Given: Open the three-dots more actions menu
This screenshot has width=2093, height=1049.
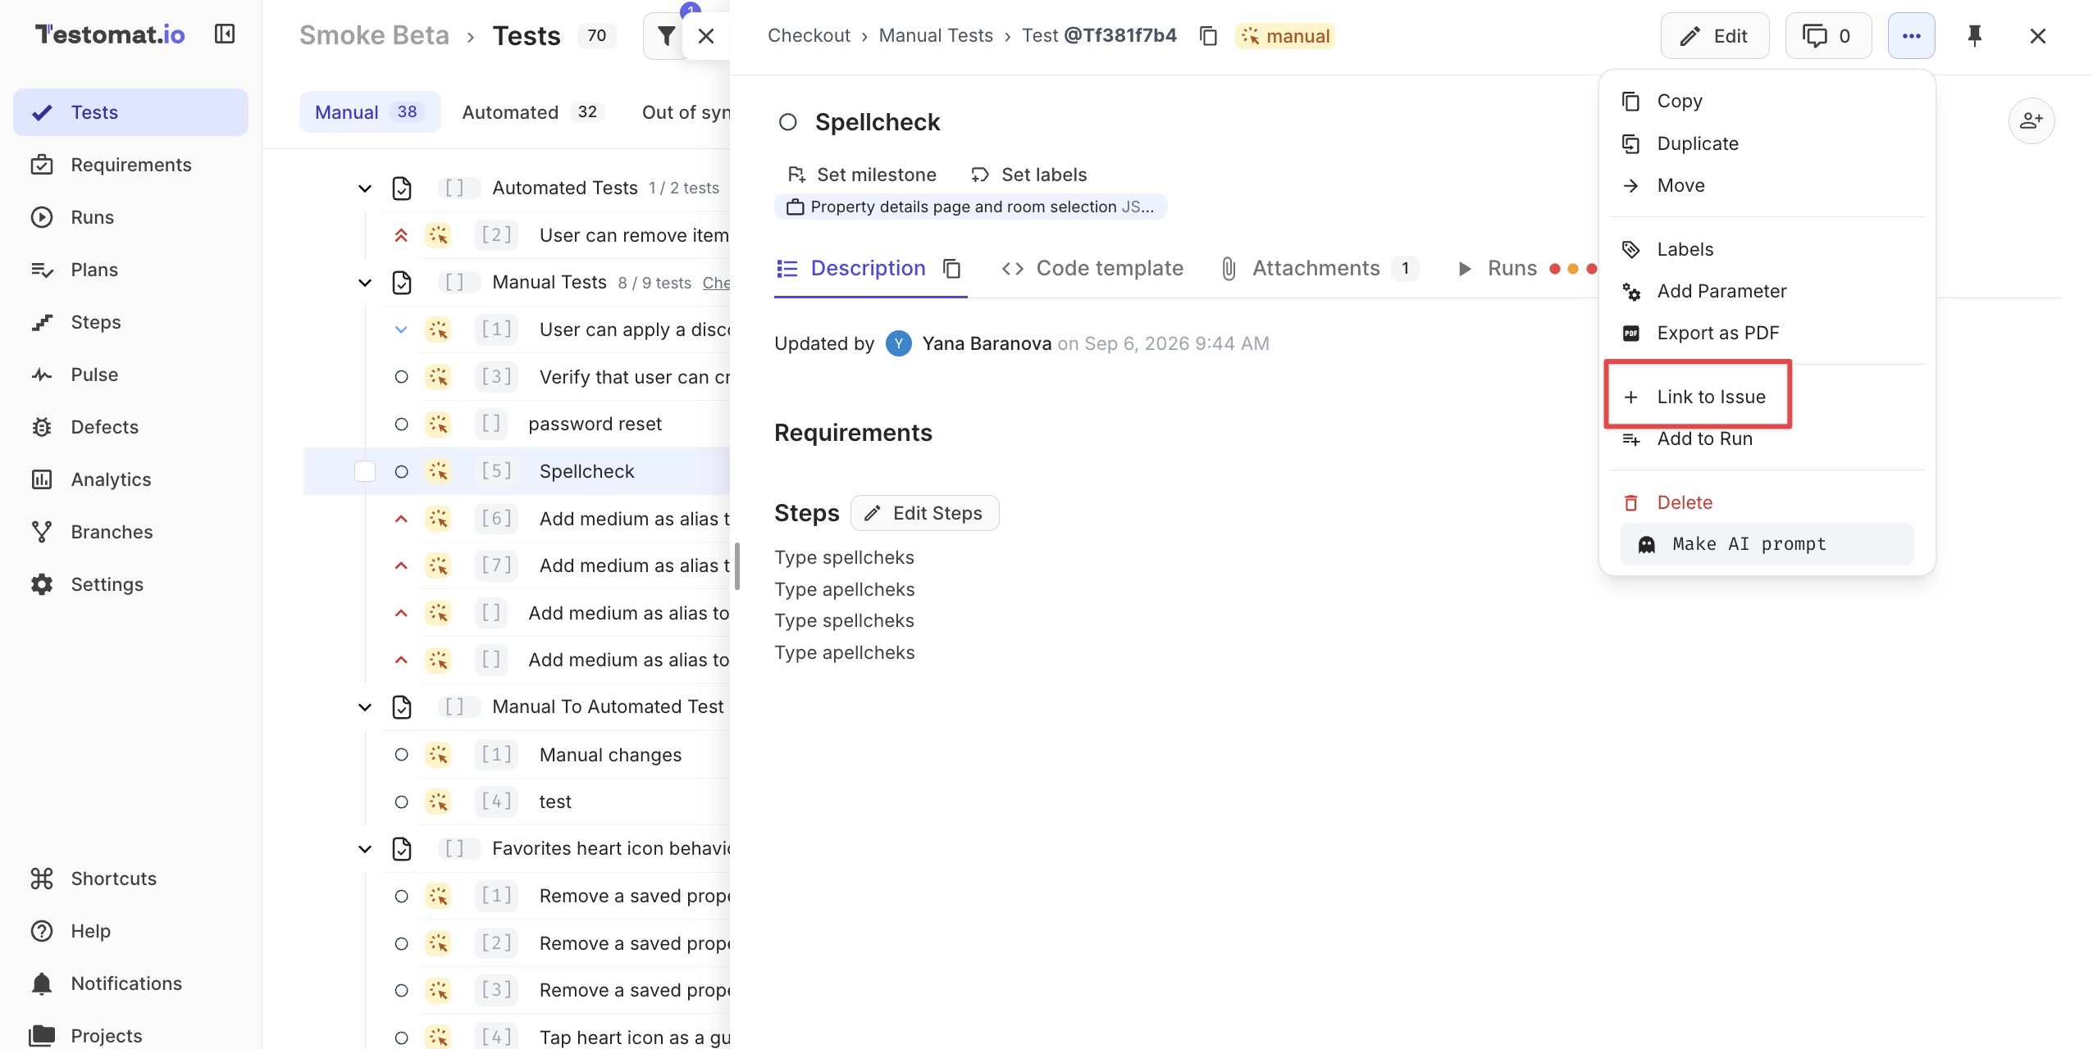Looking at the screenshot, I should click(x=1911, y=36).
